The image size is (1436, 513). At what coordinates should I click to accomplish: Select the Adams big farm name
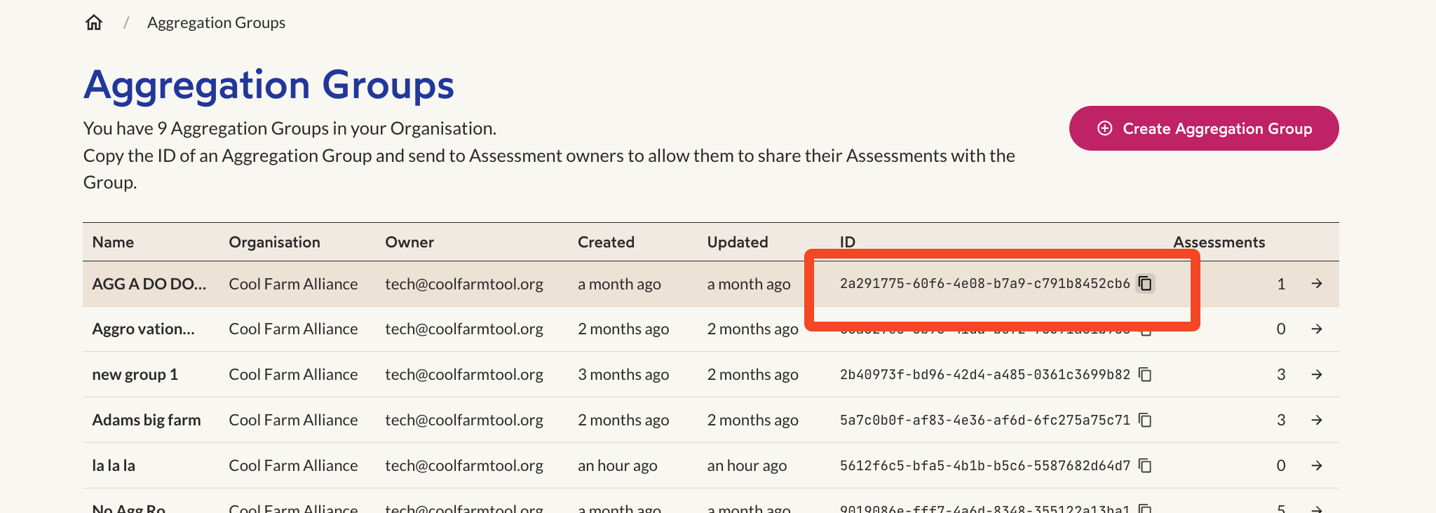(147, 420)
